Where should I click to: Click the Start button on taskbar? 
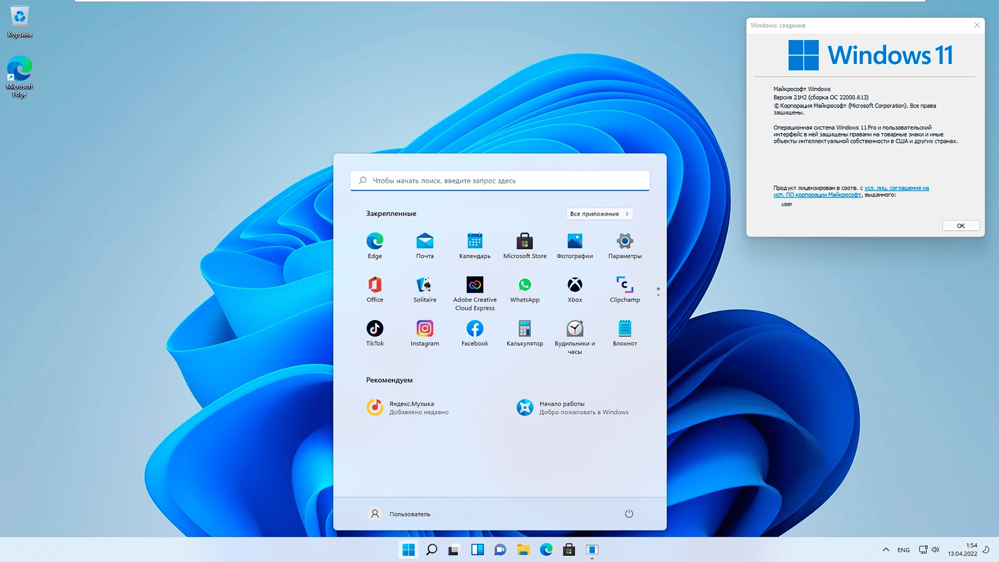click(408, 550)
